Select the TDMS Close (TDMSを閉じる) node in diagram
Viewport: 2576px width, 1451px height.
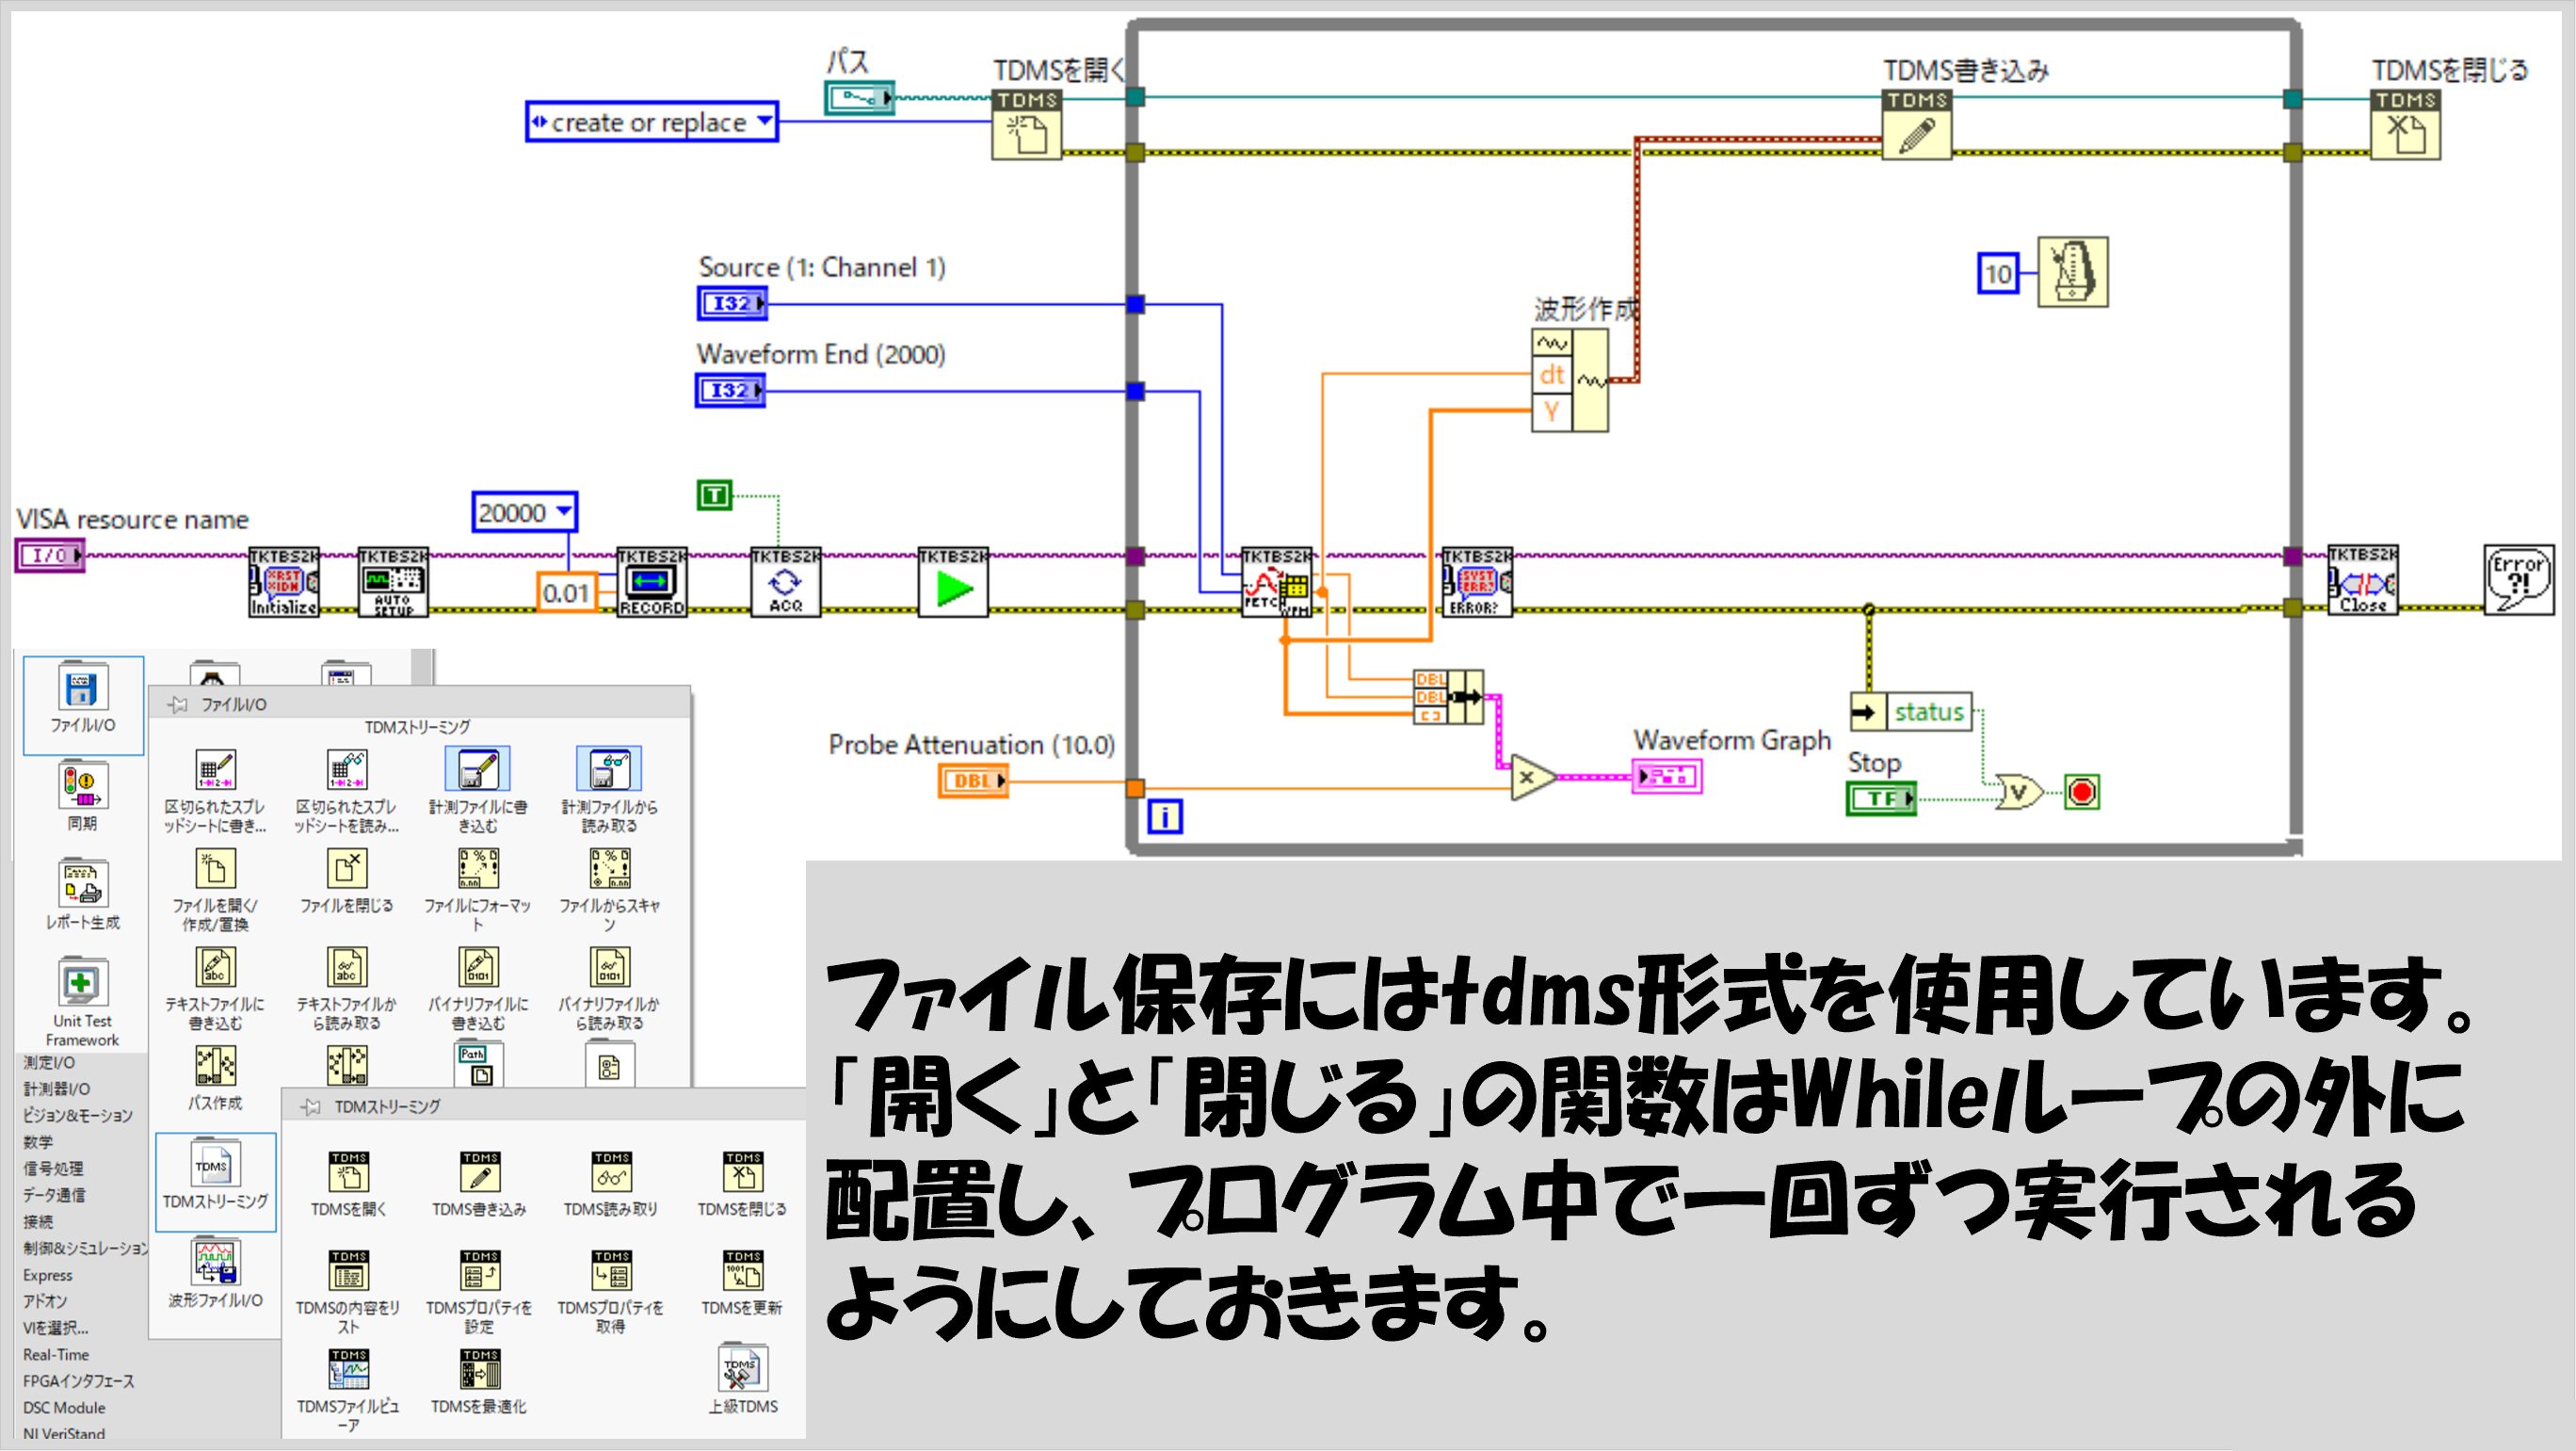pyautogui.click(x=2405, y=125)
